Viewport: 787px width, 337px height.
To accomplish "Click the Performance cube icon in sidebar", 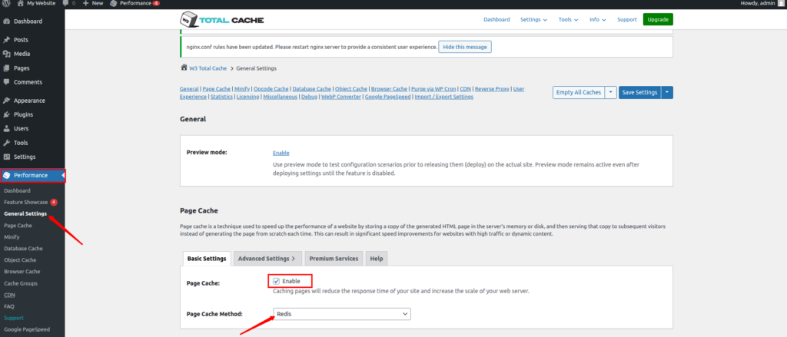I will pyautogui.click(x=6, y=175).
